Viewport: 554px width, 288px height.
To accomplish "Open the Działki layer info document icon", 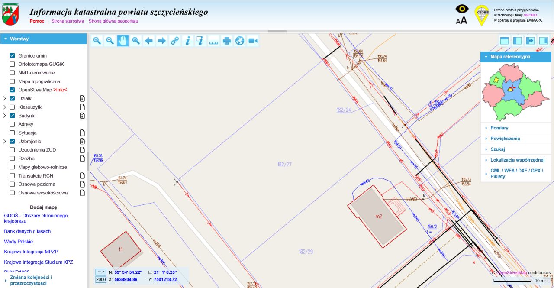I will [82, 98].
